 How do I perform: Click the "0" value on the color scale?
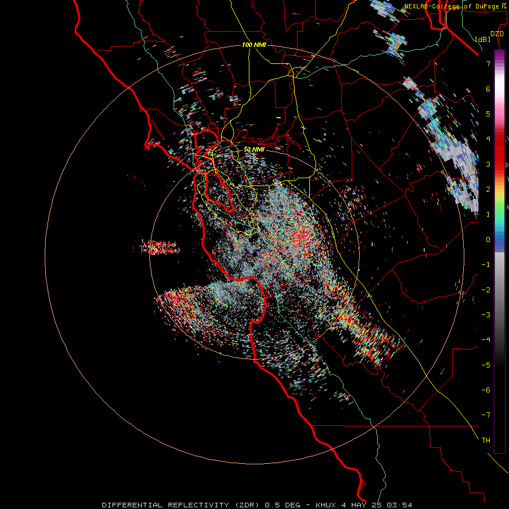(488, 240)
